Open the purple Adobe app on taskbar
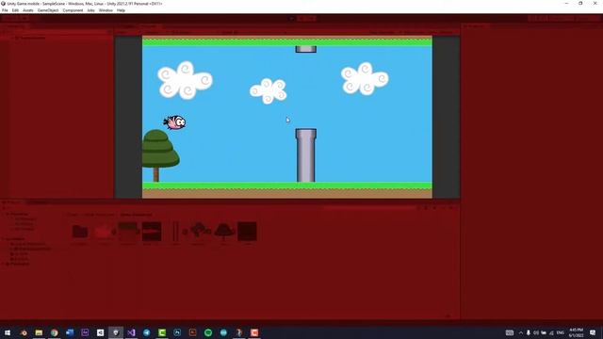 click(85, 332)
